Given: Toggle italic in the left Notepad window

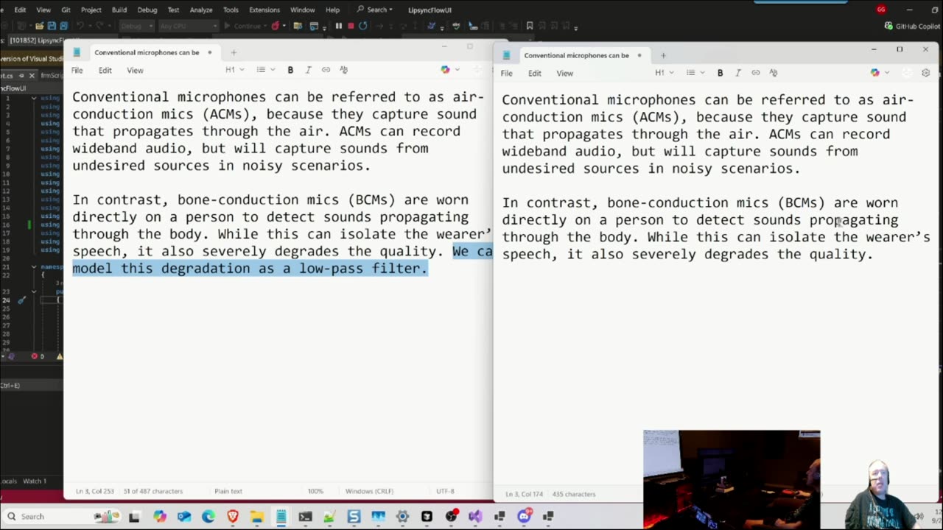Looking at the screenshot, I should pos(308,70).
